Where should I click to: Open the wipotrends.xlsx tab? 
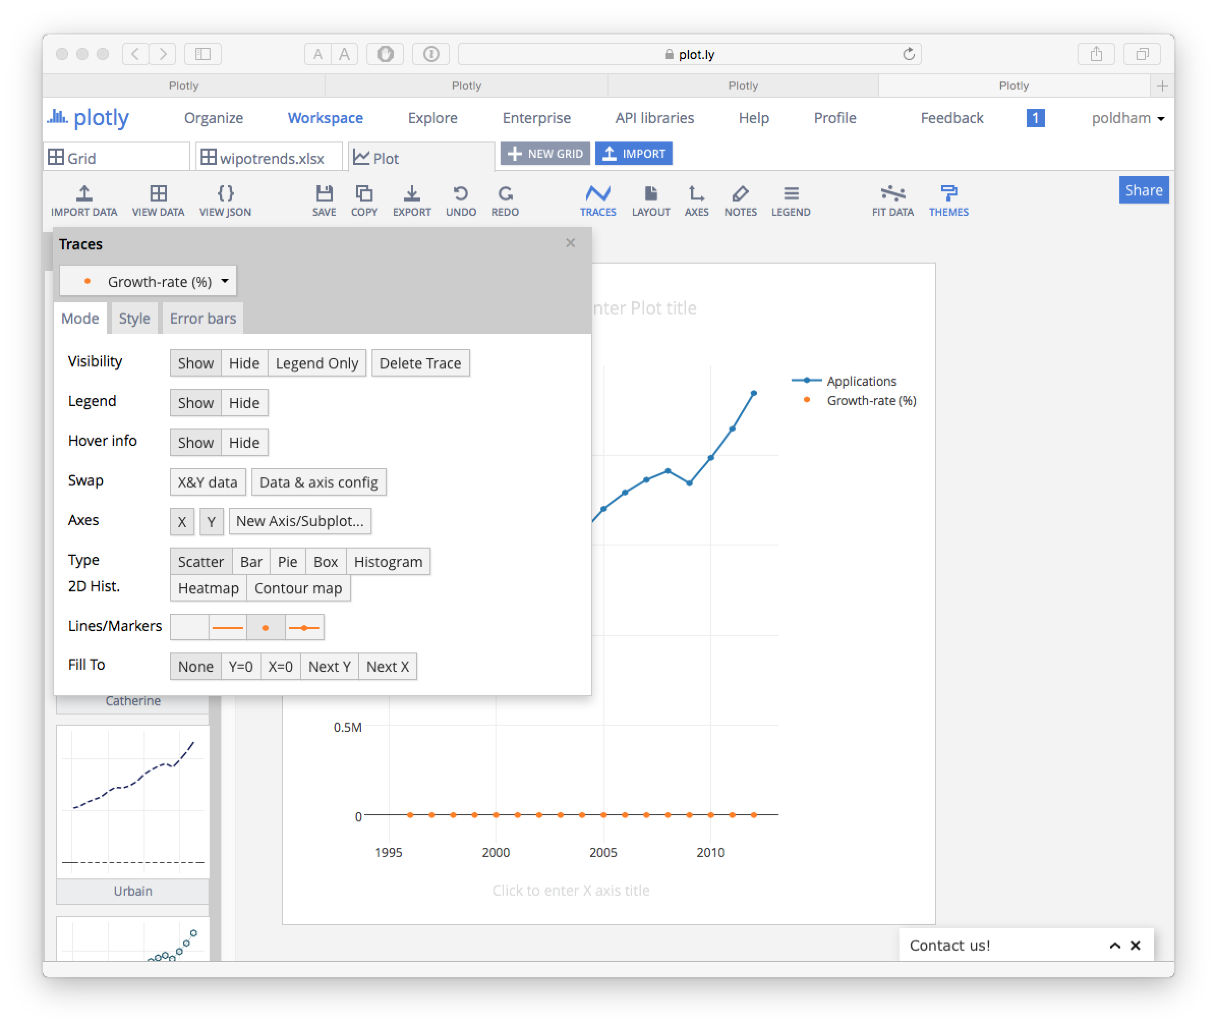(269, 157)
